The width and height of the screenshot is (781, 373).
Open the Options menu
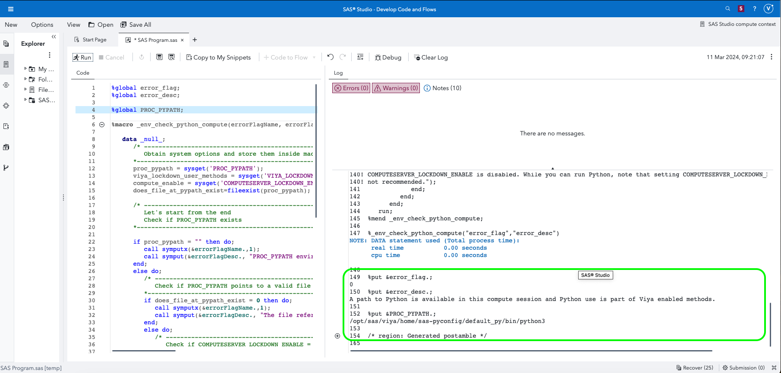pyautogui.click(x=42, y=25)
